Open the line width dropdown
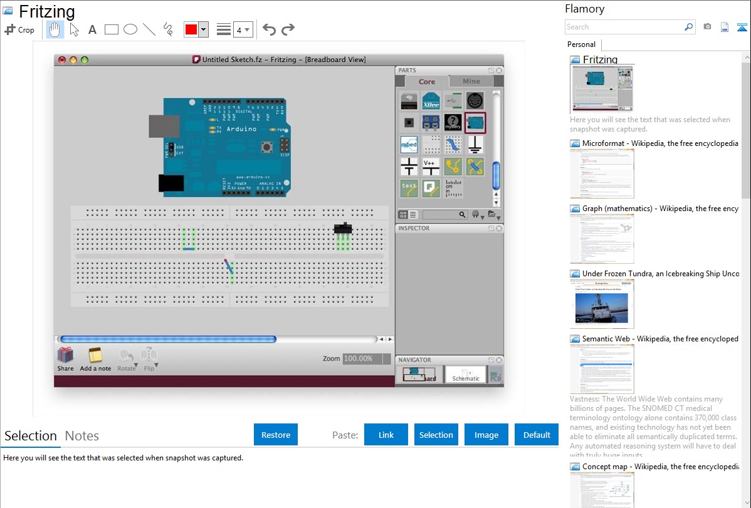The width and height of the screenshot is (751, 508). pos(243,29)
